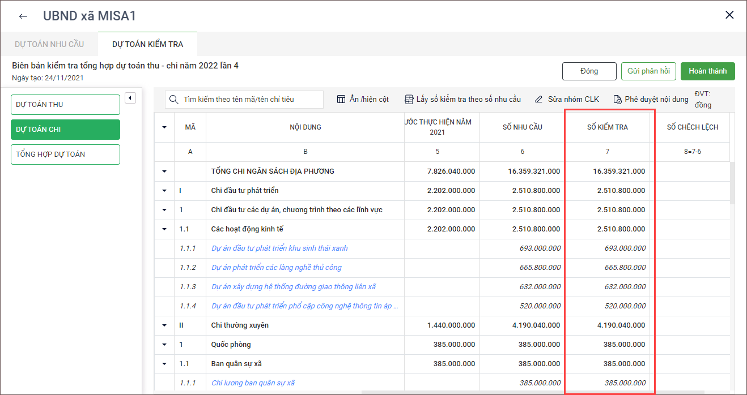This screenshot has height=395, width=747.
Task: Collapse the Tổng chi ngân sách địa phương row
Action: click(x=164, y=171)
